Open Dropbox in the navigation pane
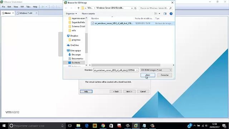 (x=73, y=36)
